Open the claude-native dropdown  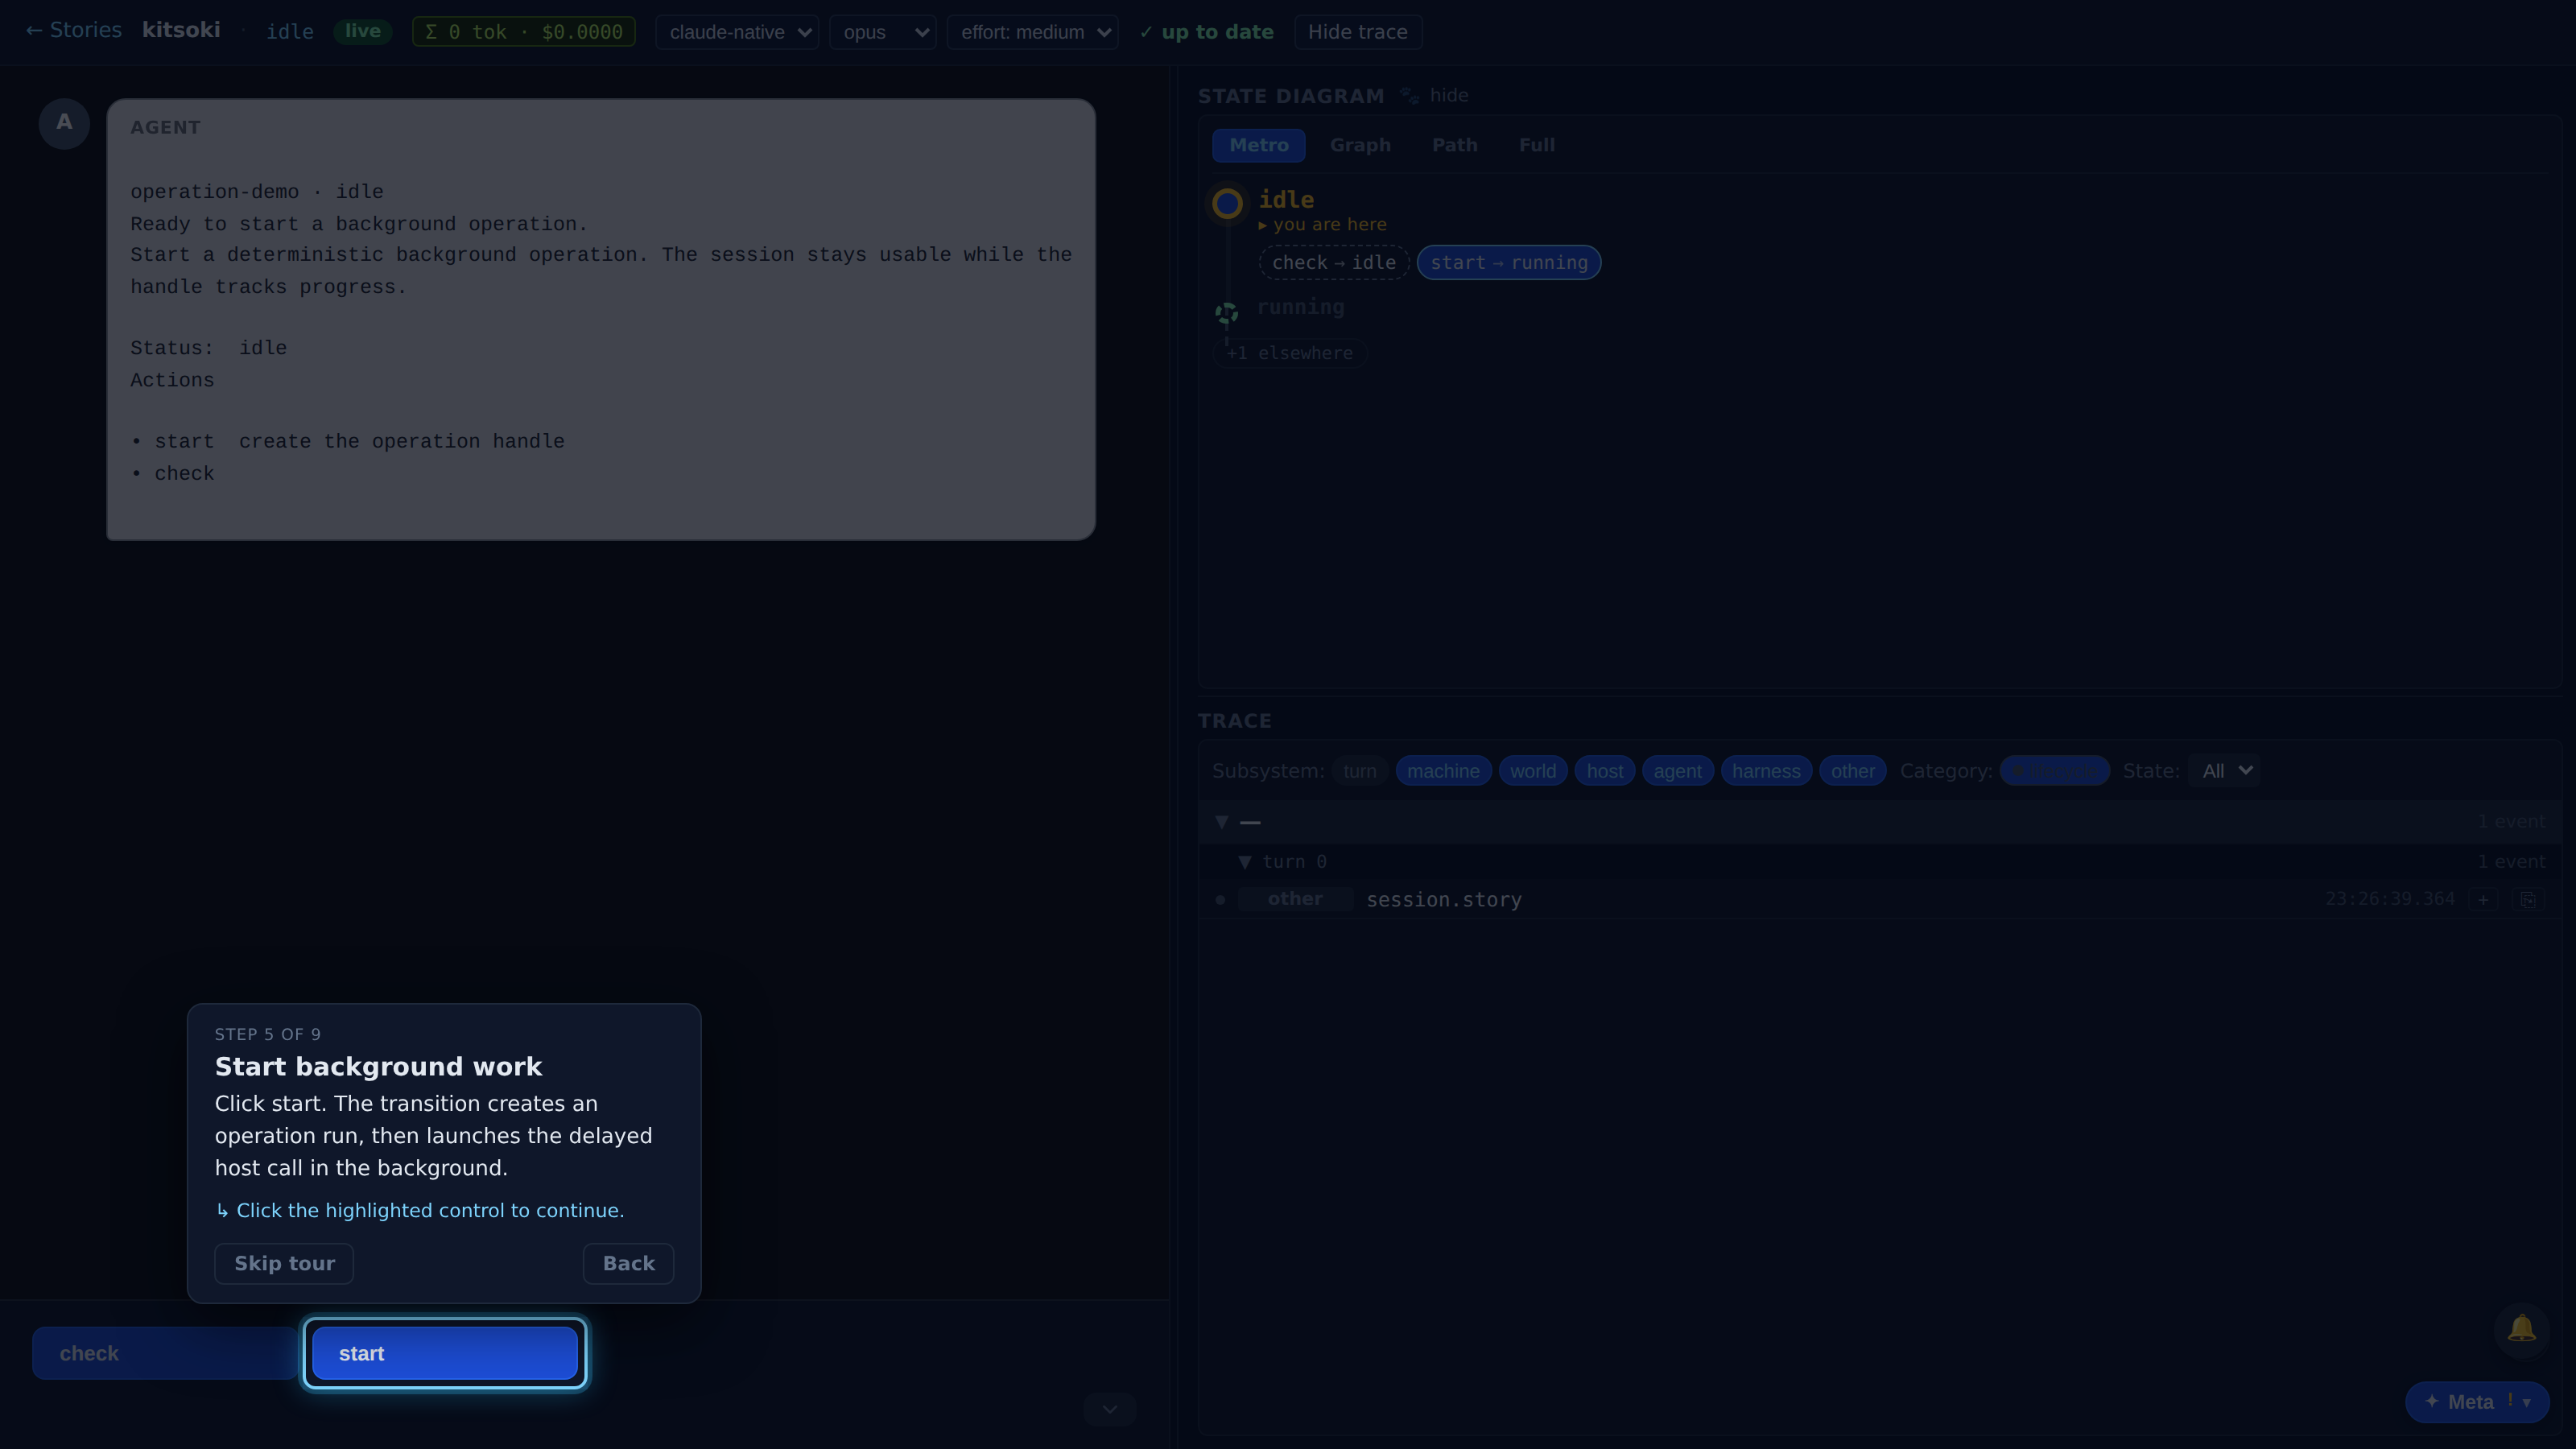click(x=737, y=32)
